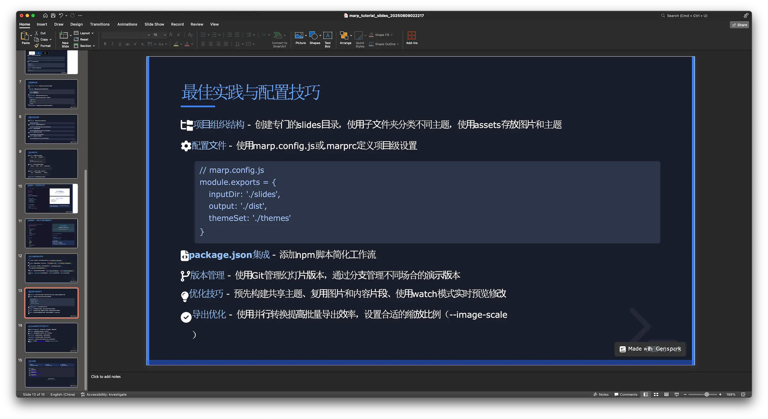Click the Redo icon in title bar

[73, 15]
